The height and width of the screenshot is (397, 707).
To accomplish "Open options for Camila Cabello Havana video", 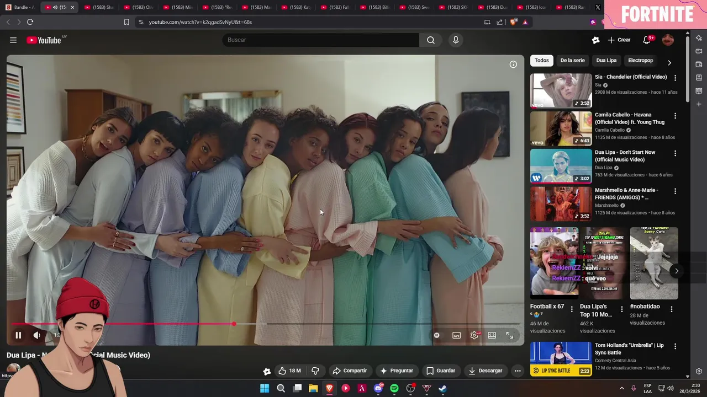I will click(675, 116).
